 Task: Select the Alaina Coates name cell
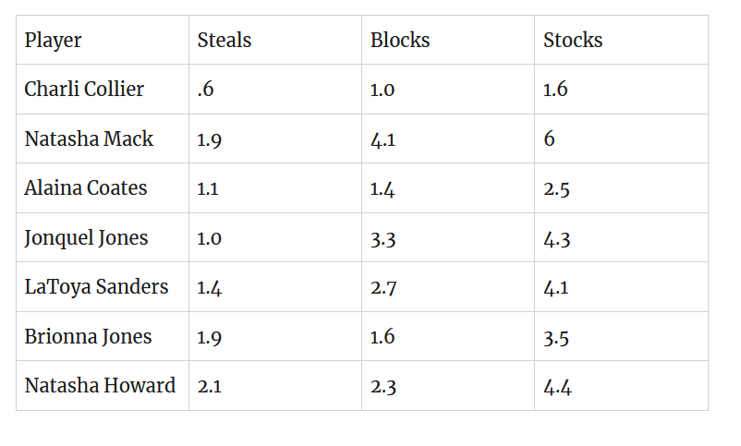tap(86, 188)
